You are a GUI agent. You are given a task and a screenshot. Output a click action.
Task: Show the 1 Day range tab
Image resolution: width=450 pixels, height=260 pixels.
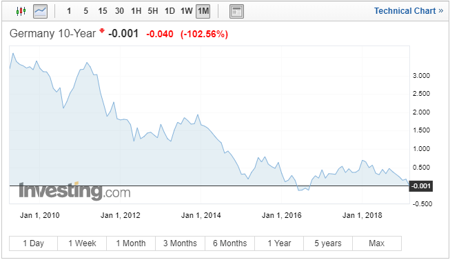coord(33,243)
